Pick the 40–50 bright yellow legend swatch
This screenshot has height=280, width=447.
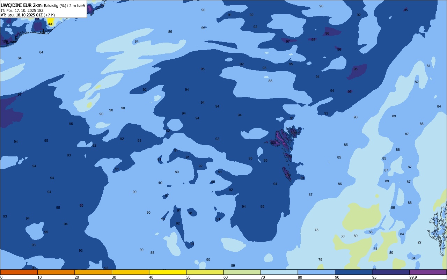(168, 272)
